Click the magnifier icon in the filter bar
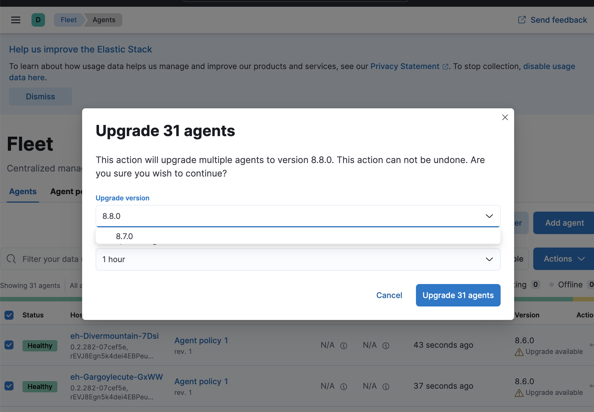The image size is (594, 412). (x=11, y=259)
